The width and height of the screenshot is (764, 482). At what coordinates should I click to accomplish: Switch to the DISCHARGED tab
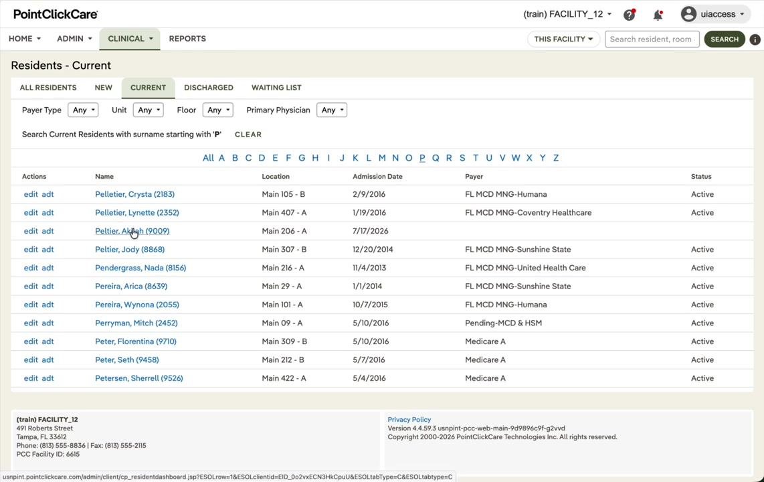pos(209,88)
